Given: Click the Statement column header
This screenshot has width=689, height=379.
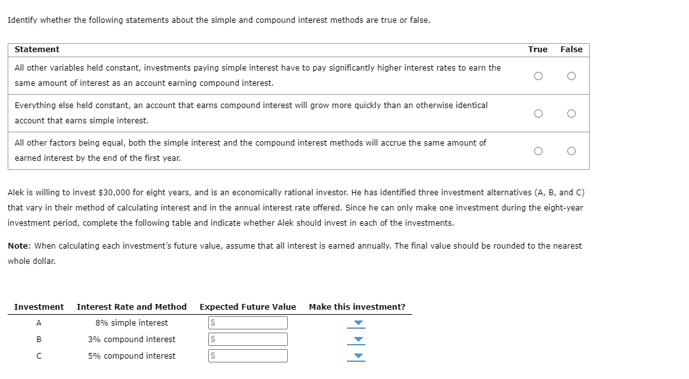Looking at the screenshot, I should click(35, 49).
